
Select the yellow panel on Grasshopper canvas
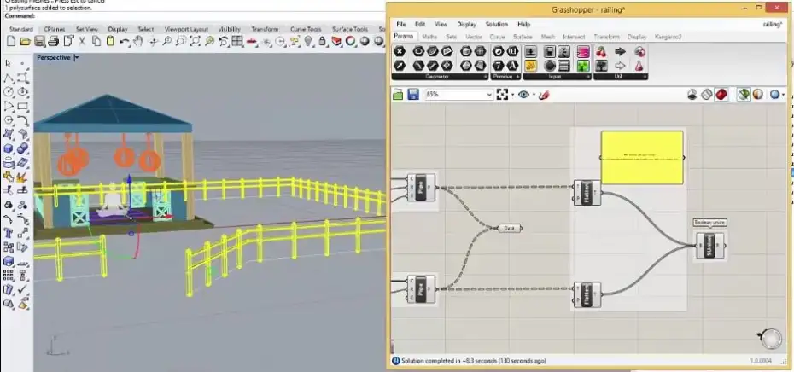pyautogui.click(x=642, y=157)
